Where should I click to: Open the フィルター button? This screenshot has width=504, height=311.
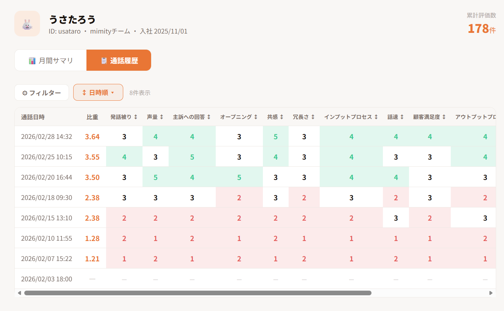pyautogui.click(x=41, y=93)
